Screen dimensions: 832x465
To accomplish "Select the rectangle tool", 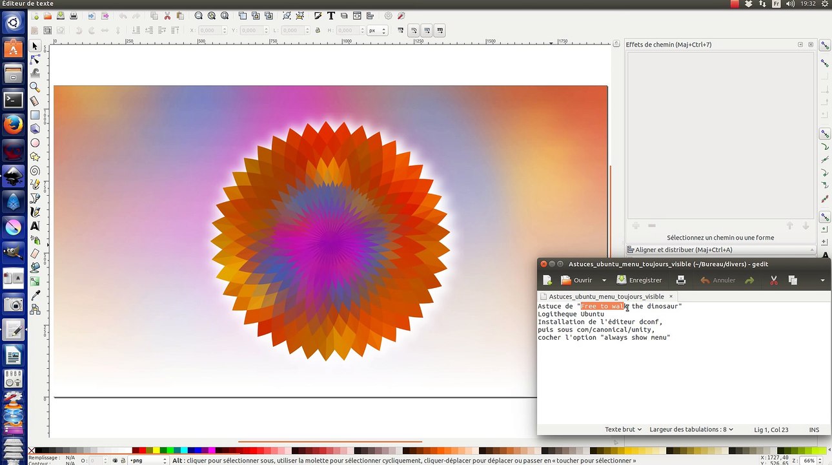I will pos(35,115).
